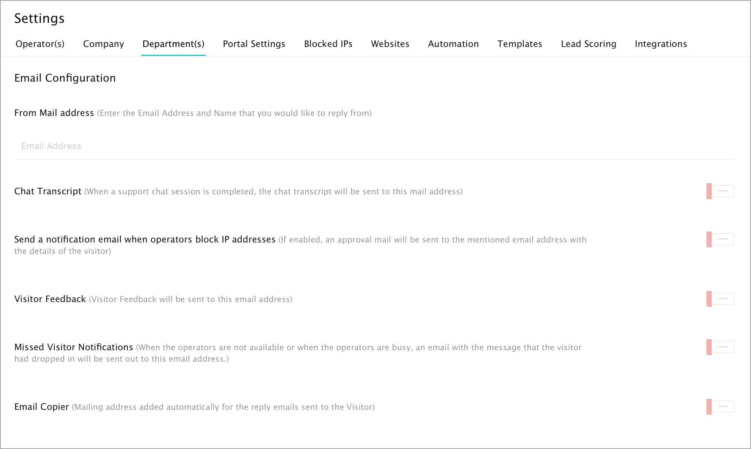Open the Operator(s) tab

click(x=40, y=44)
